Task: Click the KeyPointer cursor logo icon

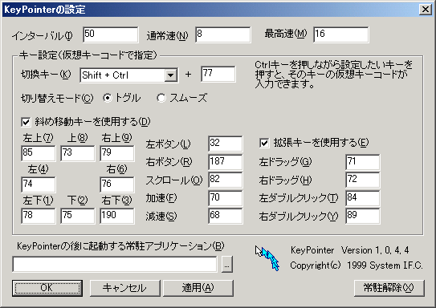Action: click(267, 258)
